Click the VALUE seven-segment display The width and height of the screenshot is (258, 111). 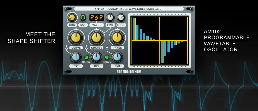pos(97,17)
